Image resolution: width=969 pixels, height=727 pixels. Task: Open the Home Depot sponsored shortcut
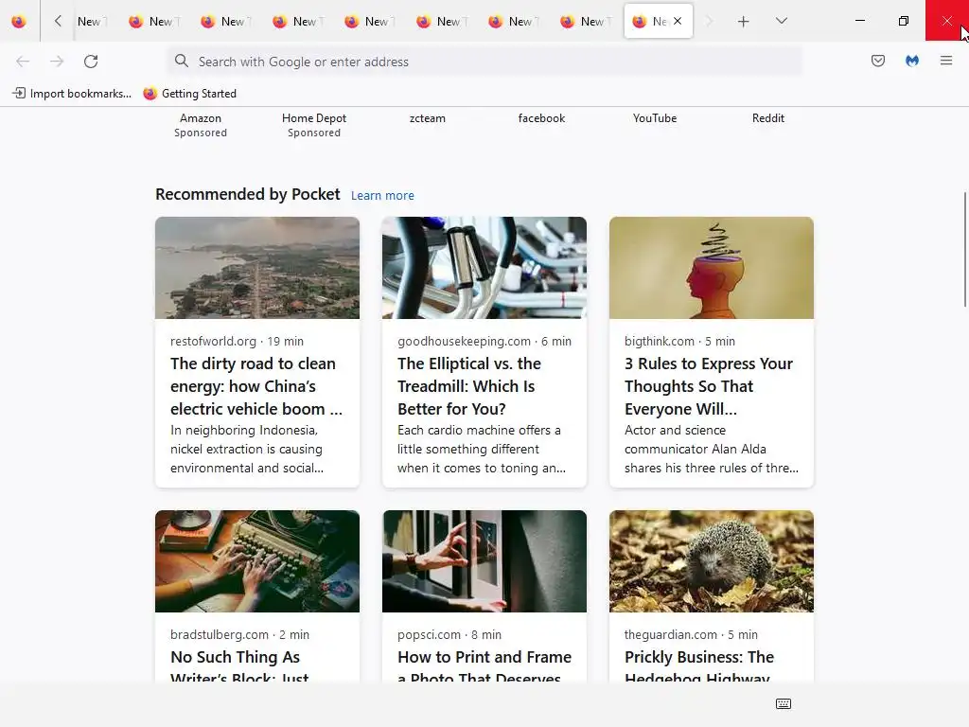pos(314,125)
